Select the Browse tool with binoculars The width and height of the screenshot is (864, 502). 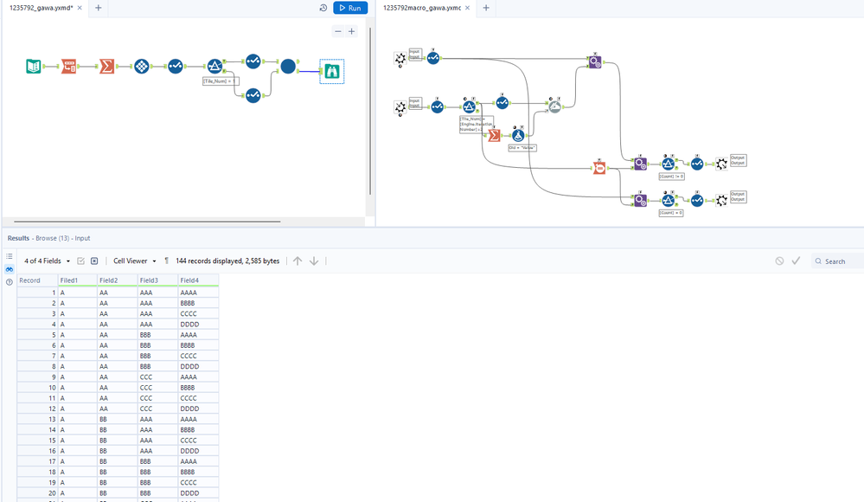[x=332, y=71]
